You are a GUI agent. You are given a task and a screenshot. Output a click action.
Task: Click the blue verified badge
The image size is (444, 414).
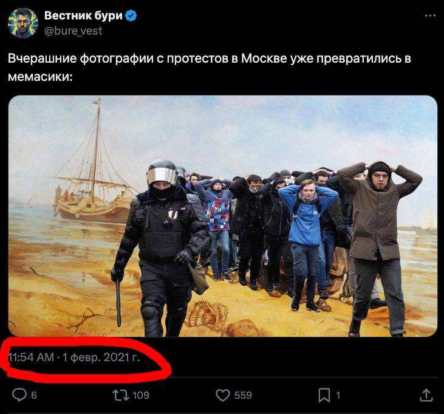pos(131,16)
